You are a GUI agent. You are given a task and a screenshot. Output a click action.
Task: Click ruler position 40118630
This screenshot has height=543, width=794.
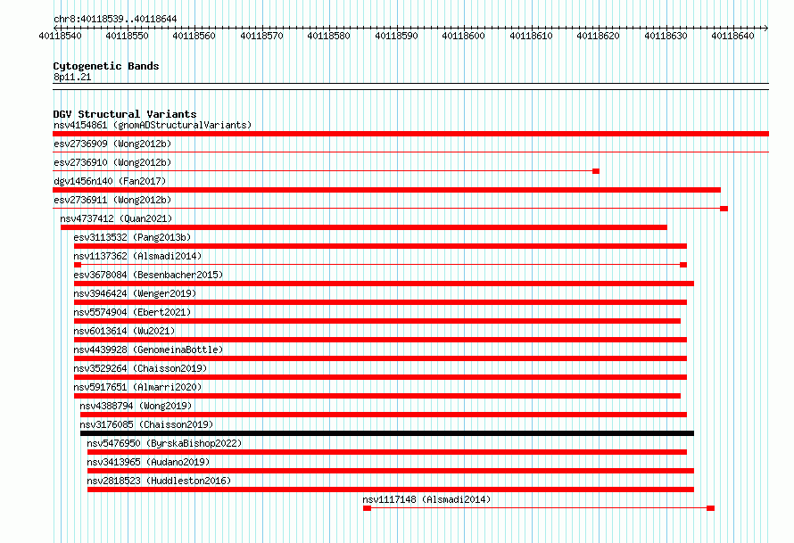666,36
